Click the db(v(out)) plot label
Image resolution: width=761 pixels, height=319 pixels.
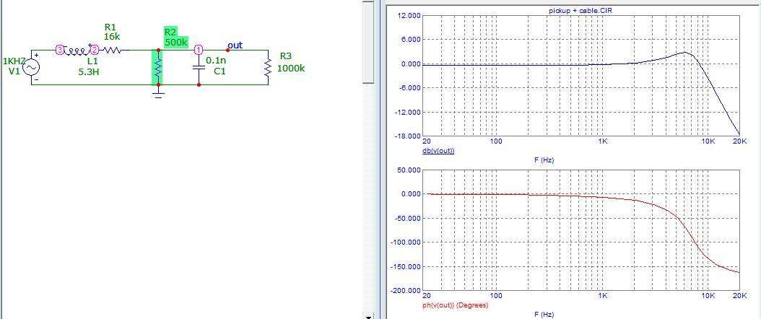point(439,151)
